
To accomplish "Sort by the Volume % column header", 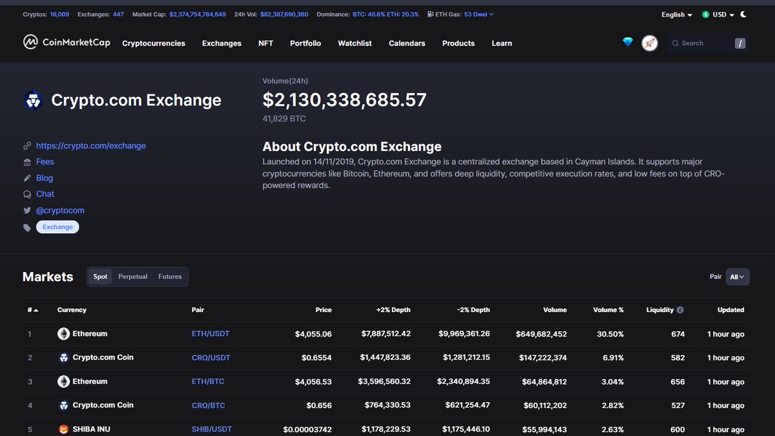I will tap(608, 310).
